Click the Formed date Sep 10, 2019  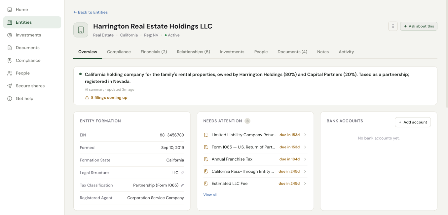pos(173,147)
